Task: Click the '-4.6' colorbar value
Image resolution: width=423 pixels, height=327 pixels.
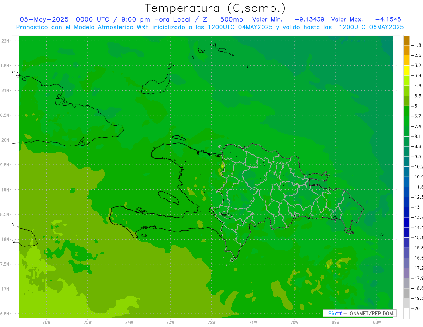Action: [416, 86]
